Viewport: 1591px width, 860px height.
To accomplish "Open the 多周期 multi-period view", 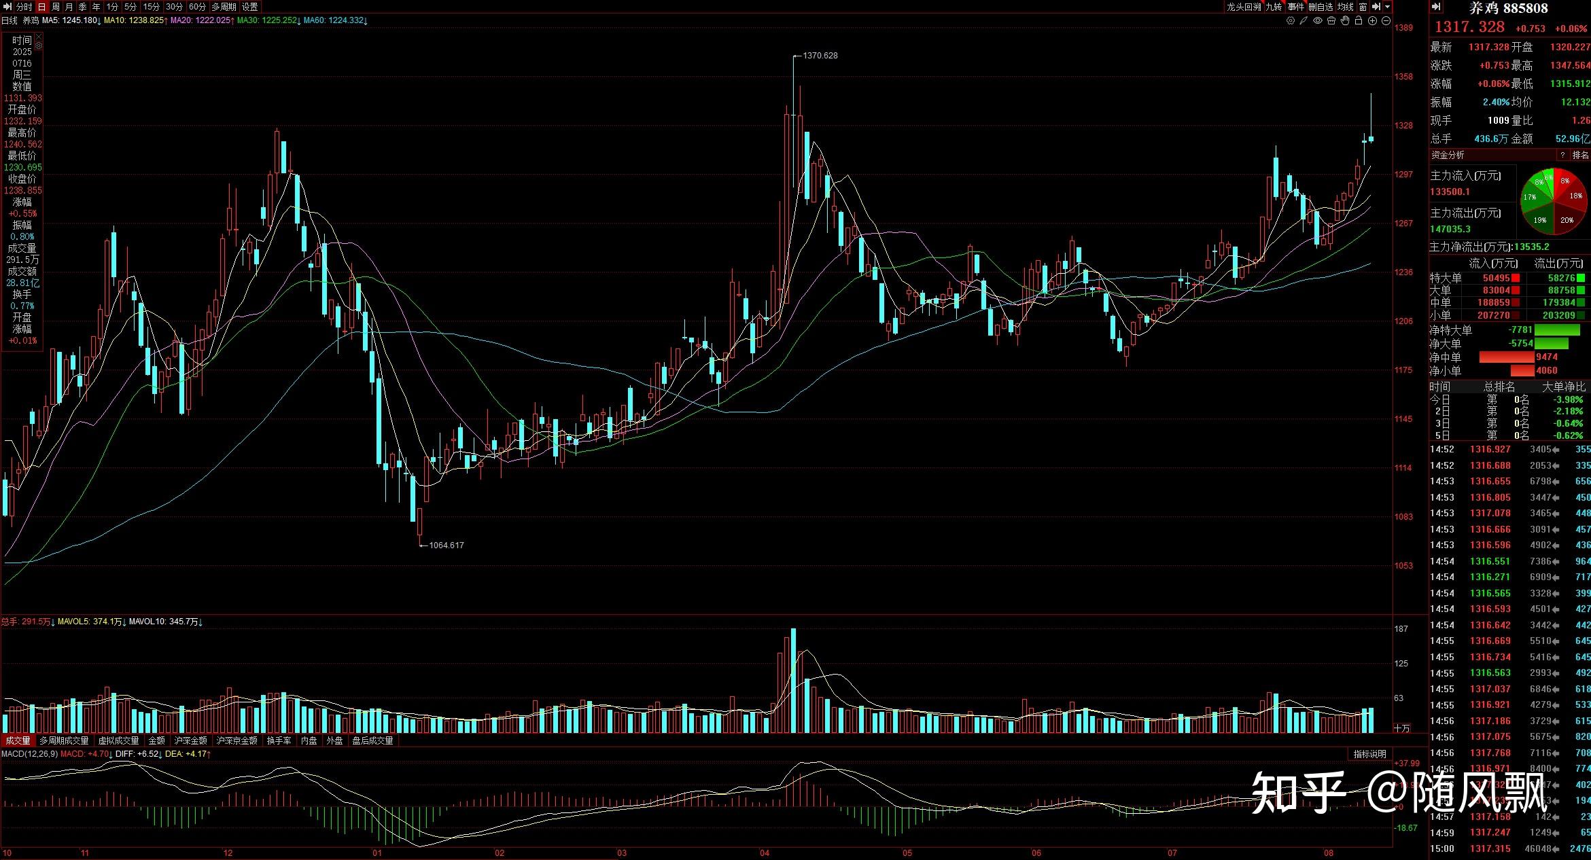I will (x=224, y=7).
